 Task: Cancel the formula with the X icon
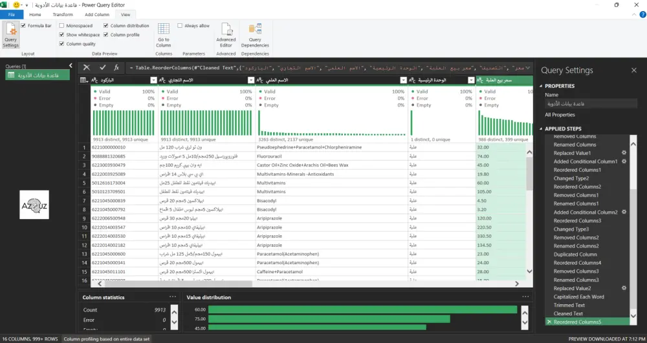[x=87, y=68]
